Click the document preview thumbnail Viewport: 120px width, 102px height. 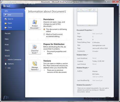tap(87, 17)
